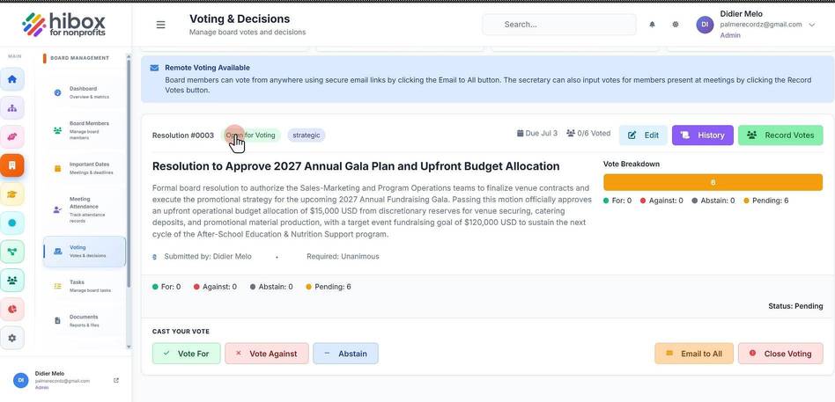
Task: Click the pie chart icon in rail
Action: (x=11, y=309)
